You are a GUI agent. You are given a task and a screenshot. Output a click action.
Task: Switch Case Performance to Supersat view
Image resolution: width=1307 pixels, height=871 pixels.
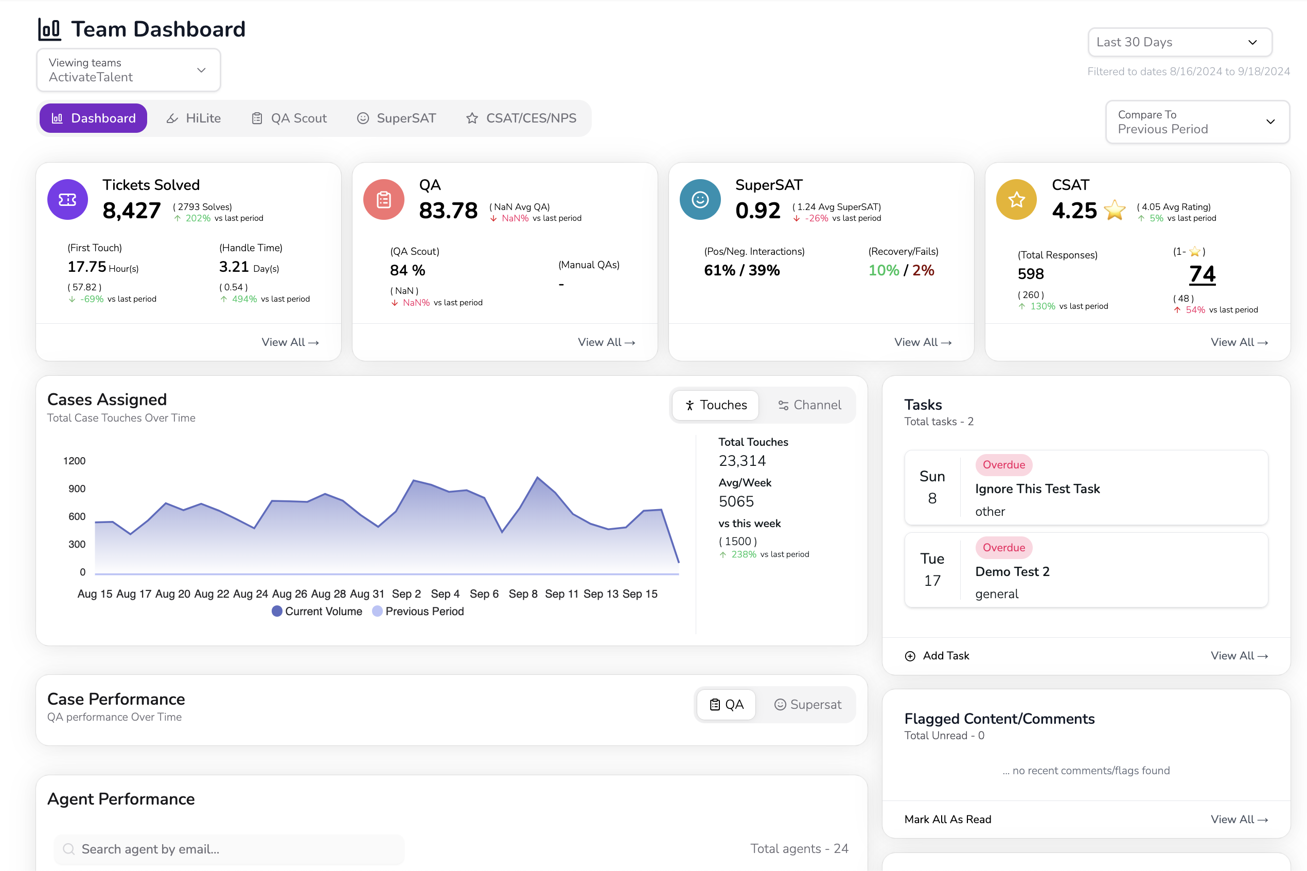(x=807, y=704)
